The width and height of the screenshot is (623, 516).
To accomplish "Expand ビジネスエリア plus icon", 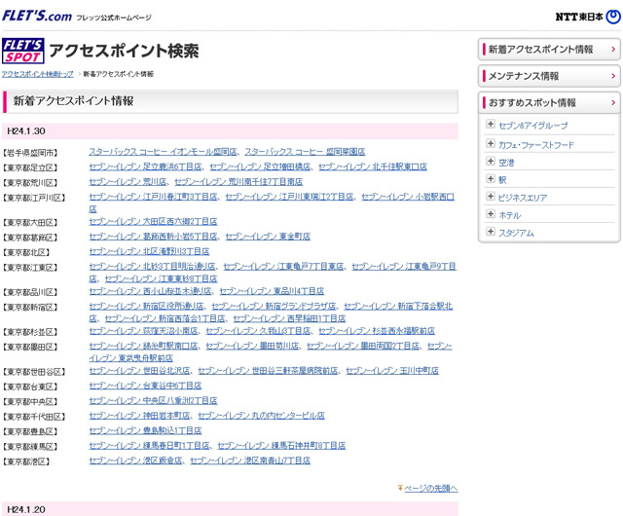I will (x=491, y=197).
